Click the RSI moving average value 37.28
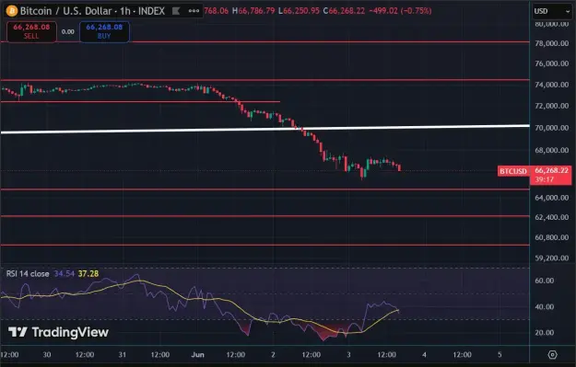 coord(88,274)
